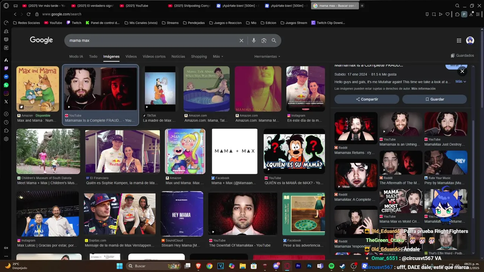The width and height of the screenshot is (484, 272).
Task: Open Steam from the taskbar
Action: point(342,266)
